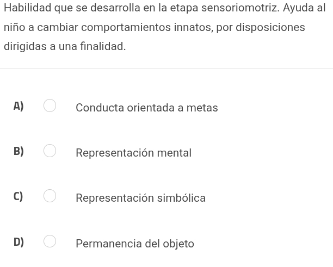Click the word 'objeto' in option D
Image resolution: width=333 pixels, height=267 pixels.
coord(178,244)
